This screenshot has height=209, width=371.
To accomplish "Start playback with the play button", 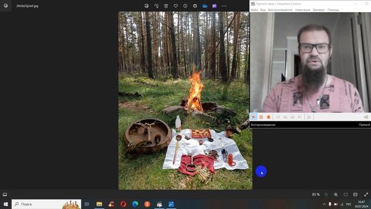I will point(254,117).
